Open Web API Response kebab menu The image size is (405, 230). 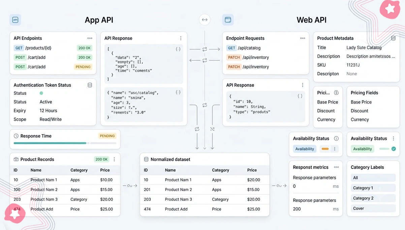(x=303, y=85)
